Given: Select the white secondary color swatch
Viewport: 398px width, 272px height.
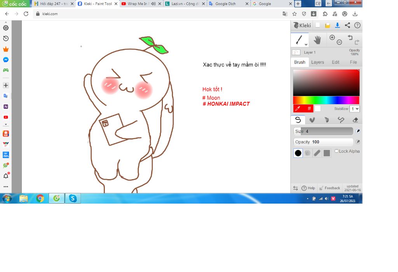Looking at the screenshot, I should click(318, 108).
